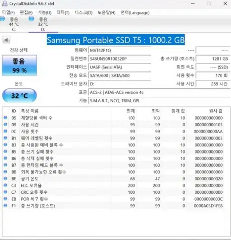This screenshot has height=240, width=231.
Task: Click power on count value 170 회
Action: tap(213, 75)
